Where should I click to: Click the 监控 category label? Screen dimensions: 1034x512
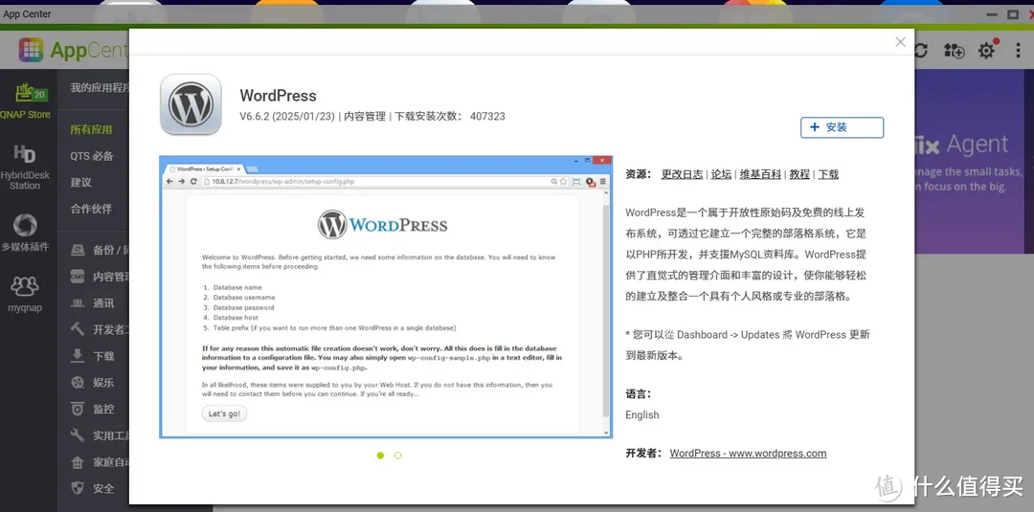pos(103,410)
